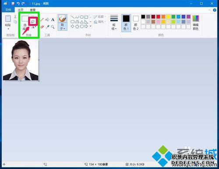The height and width of the screenshot is (169, 219).
Task: Expand the full shapes gallery
Action: pyautogui.click(x=91, y=26)
